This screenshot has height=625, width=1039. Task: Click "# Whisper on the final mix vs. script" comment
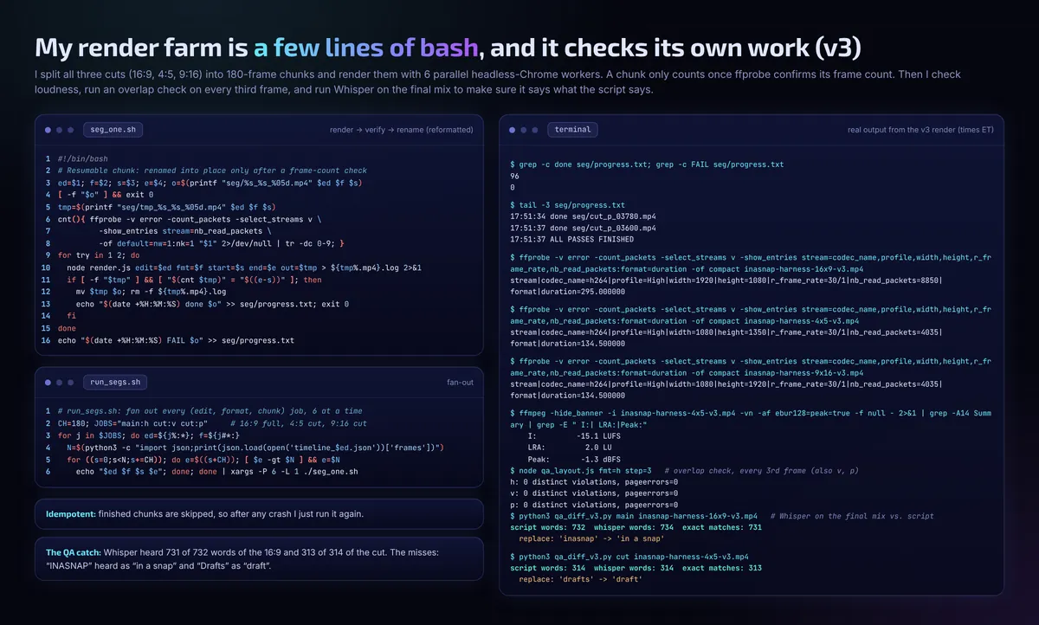851,516
